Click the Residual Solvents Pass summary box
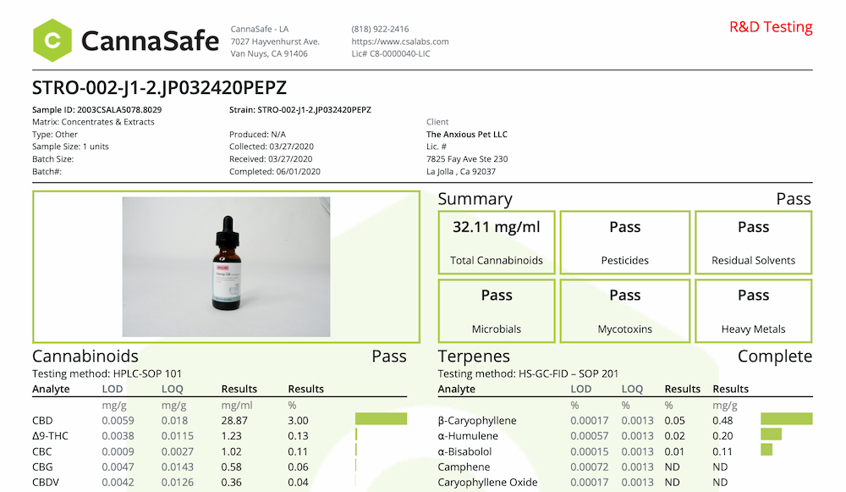This screenshot has width=846, height=492. [x=753, y=242]
